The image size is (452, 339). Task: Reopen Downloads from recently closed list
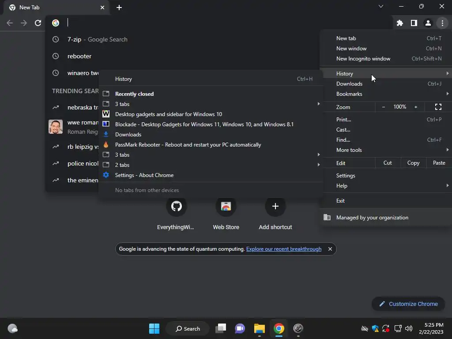(x=211, y=135)
